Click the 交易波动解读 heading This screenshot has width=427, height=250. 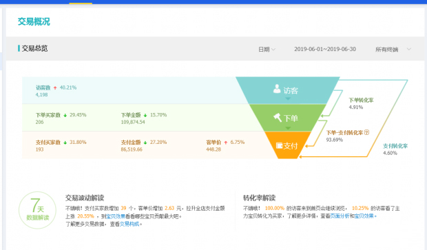(85, 198)
